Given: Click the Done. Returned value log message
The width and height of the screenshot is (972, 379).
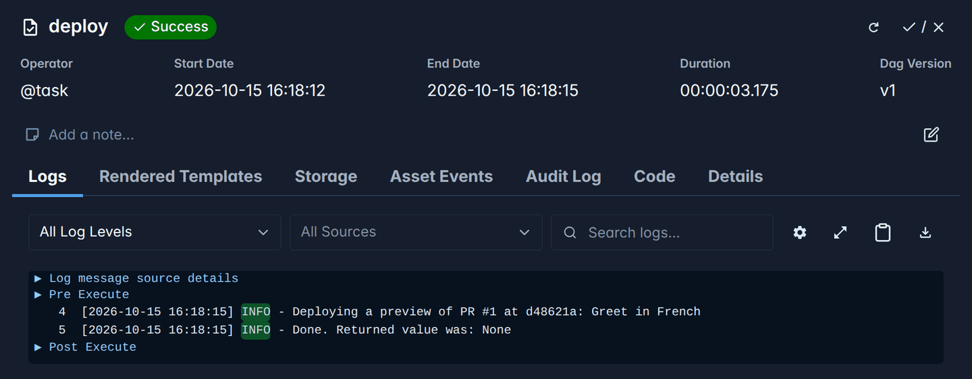Looking at the screenshot, I should [402, 330].
